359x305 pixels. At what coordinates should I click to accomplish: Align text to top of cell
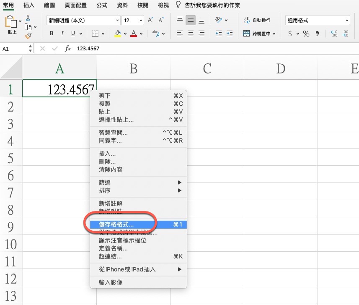pos(180,19)
